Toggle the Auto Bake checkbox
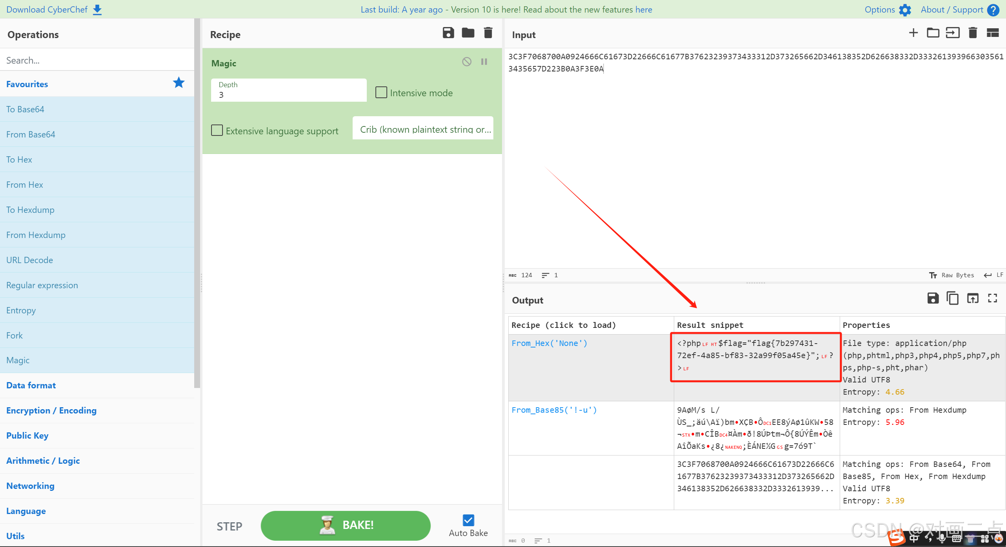Screen dimensions: 1006x547 (468, 520)
